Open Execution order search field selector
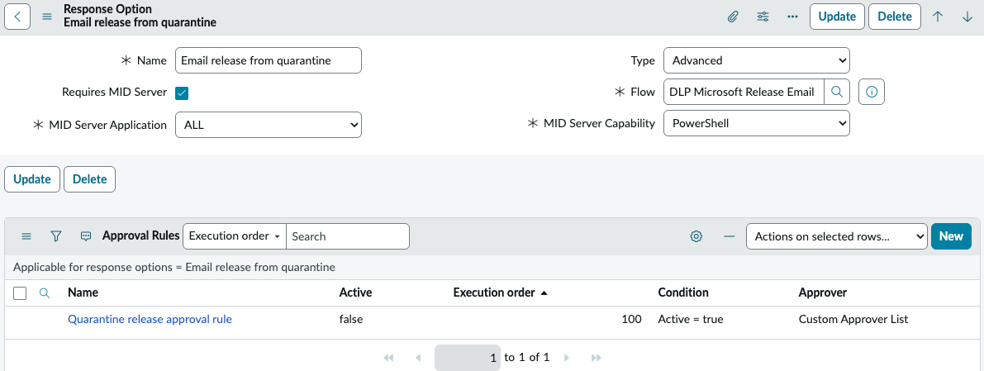This screenshot has height=371, width=984. pyautogui.click(x=235, y=236)
